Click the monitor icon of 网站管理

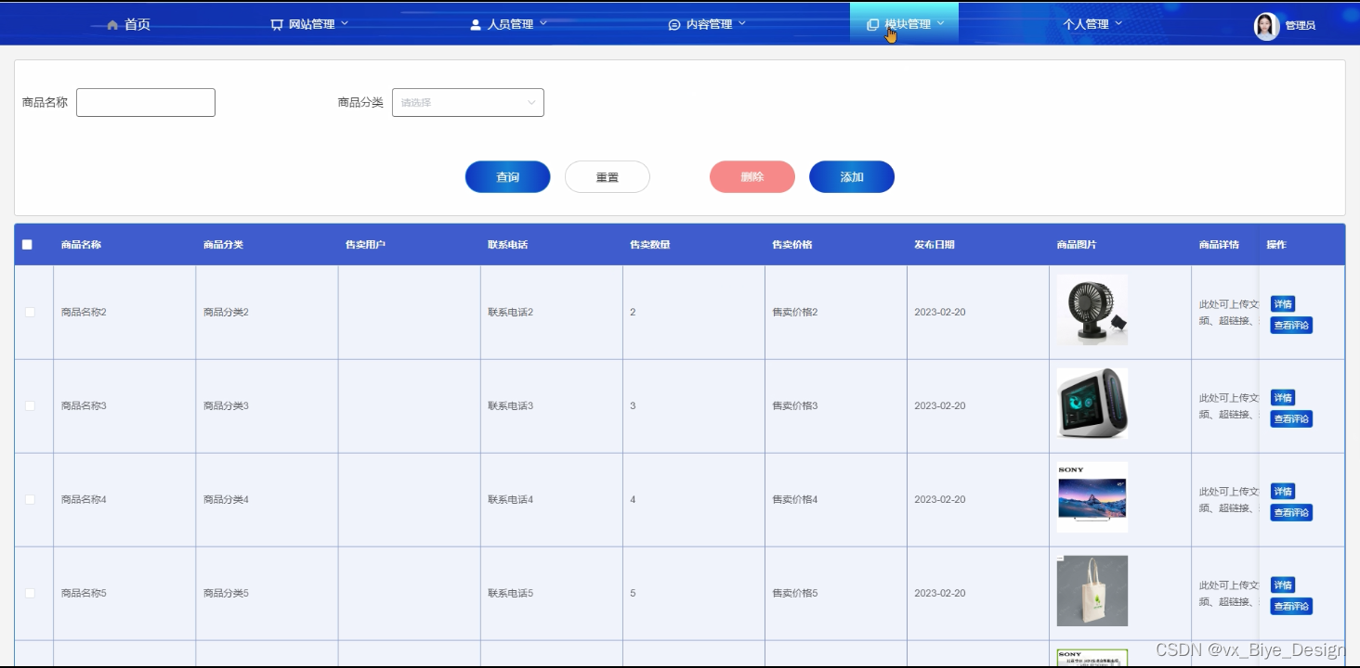[x=277, y=25]
